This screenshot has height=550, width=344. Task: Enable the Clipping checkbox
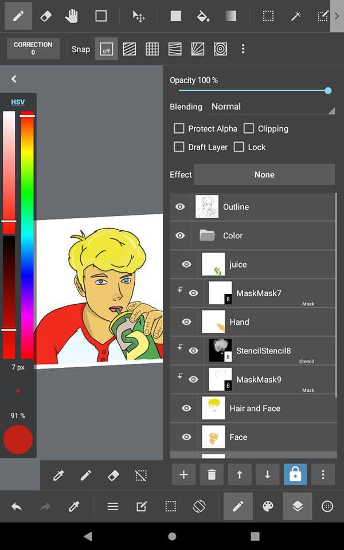coord(248,129)
